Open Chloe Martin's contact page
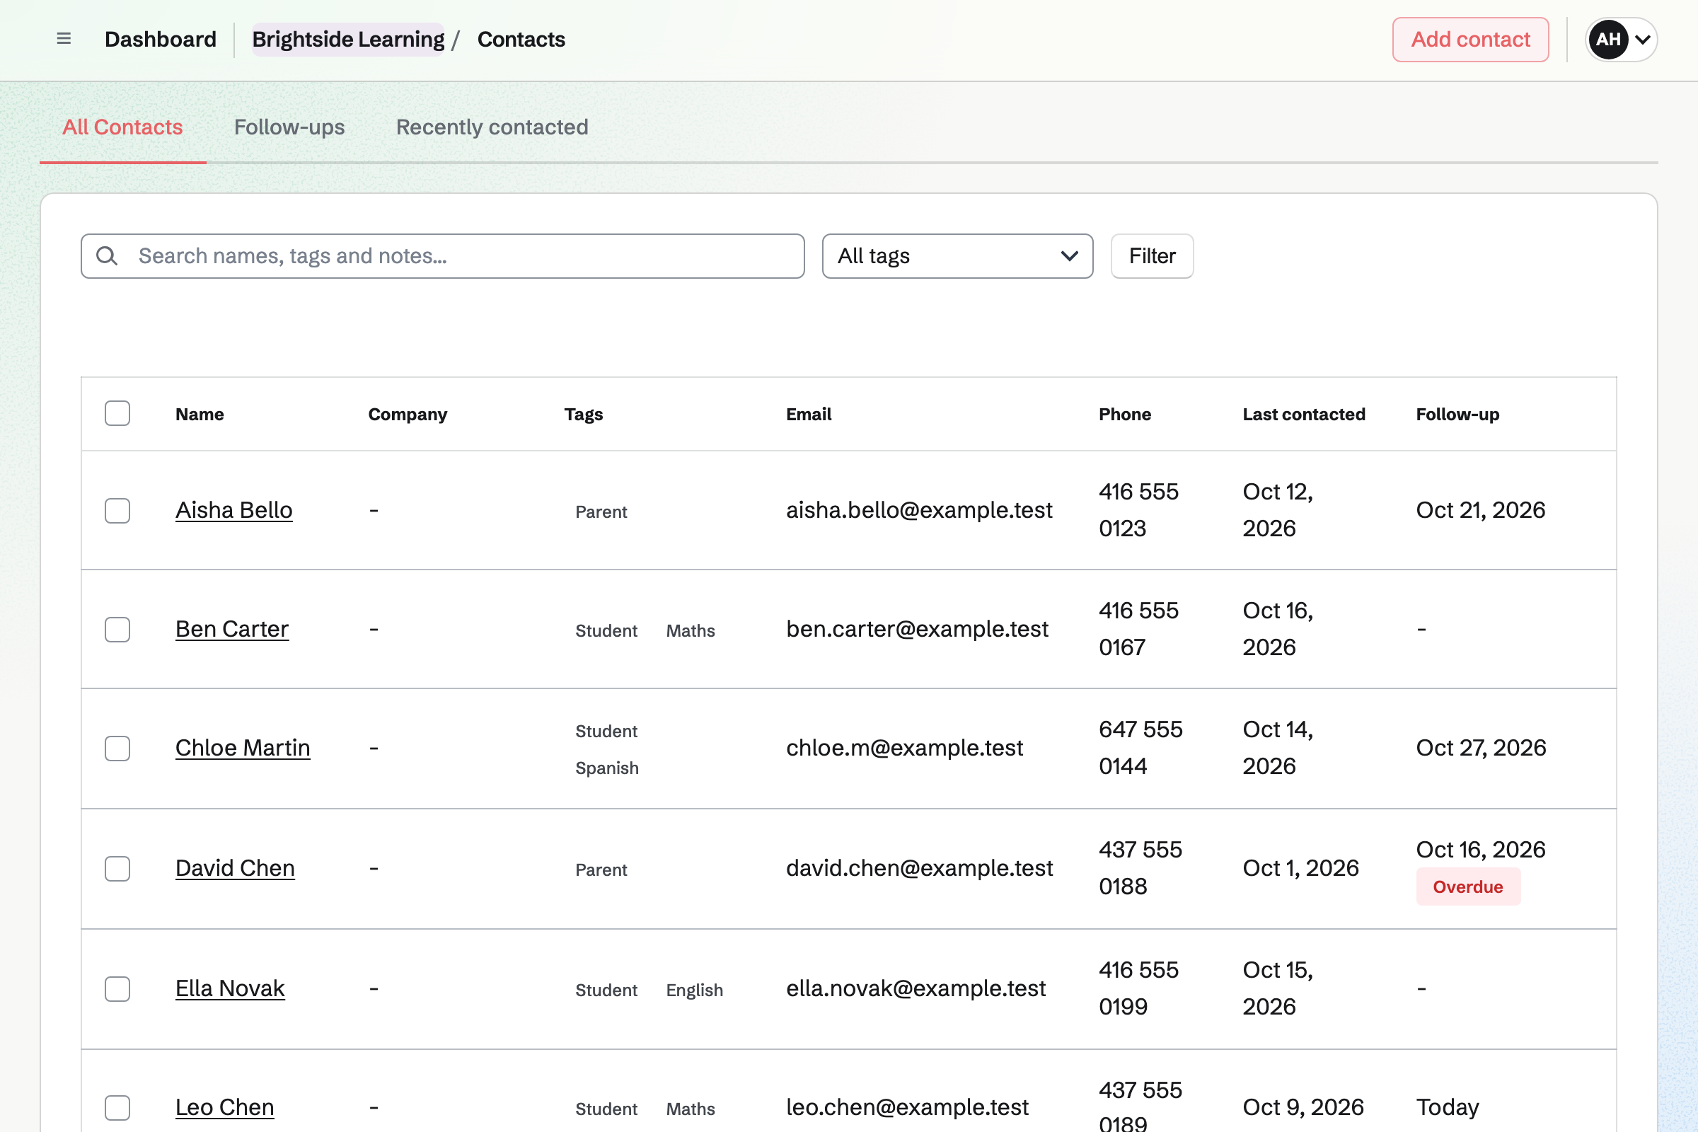This screenshot has height=1132, width=1698. pyautogui.click(x=243, y=748)
